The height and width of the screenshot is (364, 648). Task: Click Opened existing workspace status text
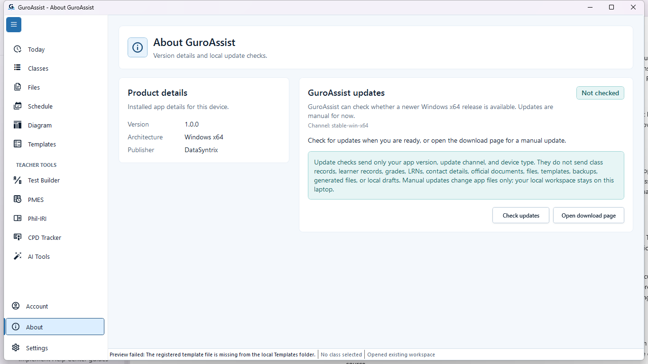coord(401,355)
